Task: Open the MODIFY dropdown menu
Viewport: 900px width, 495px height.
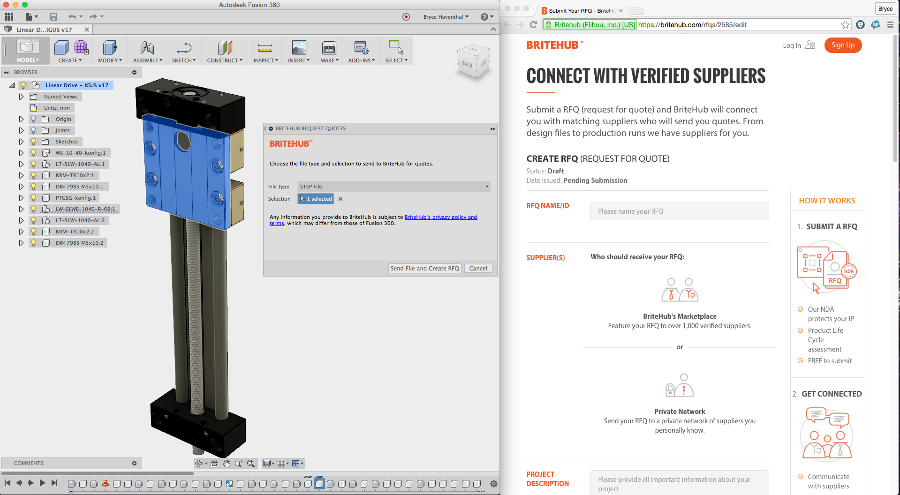Action: pyautogui.click(x=110, y=60)
